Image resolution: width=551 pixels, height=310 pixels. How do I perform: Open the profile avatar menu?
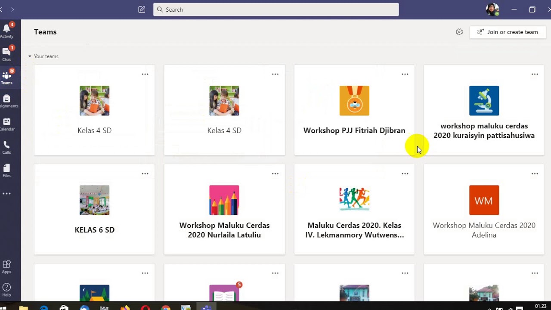click(x=492, y=9)
